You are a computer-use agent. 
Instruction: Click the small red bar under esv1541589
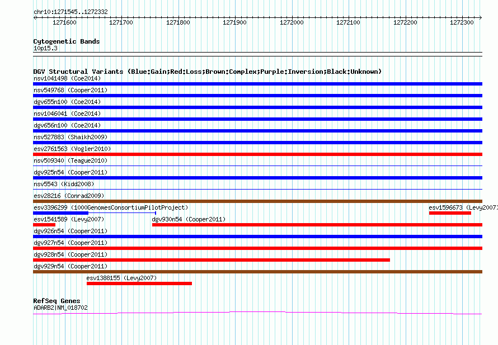pos(44,225)
